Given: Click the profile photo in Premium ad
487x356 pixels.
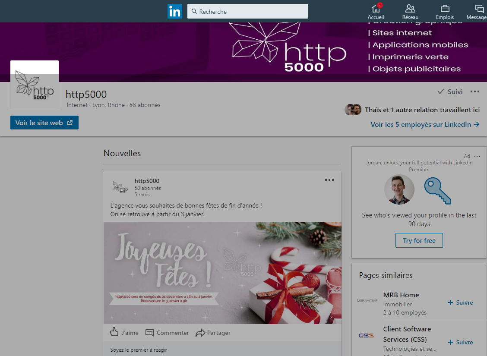Looking at the screenshot, I should tap(399, 189).
